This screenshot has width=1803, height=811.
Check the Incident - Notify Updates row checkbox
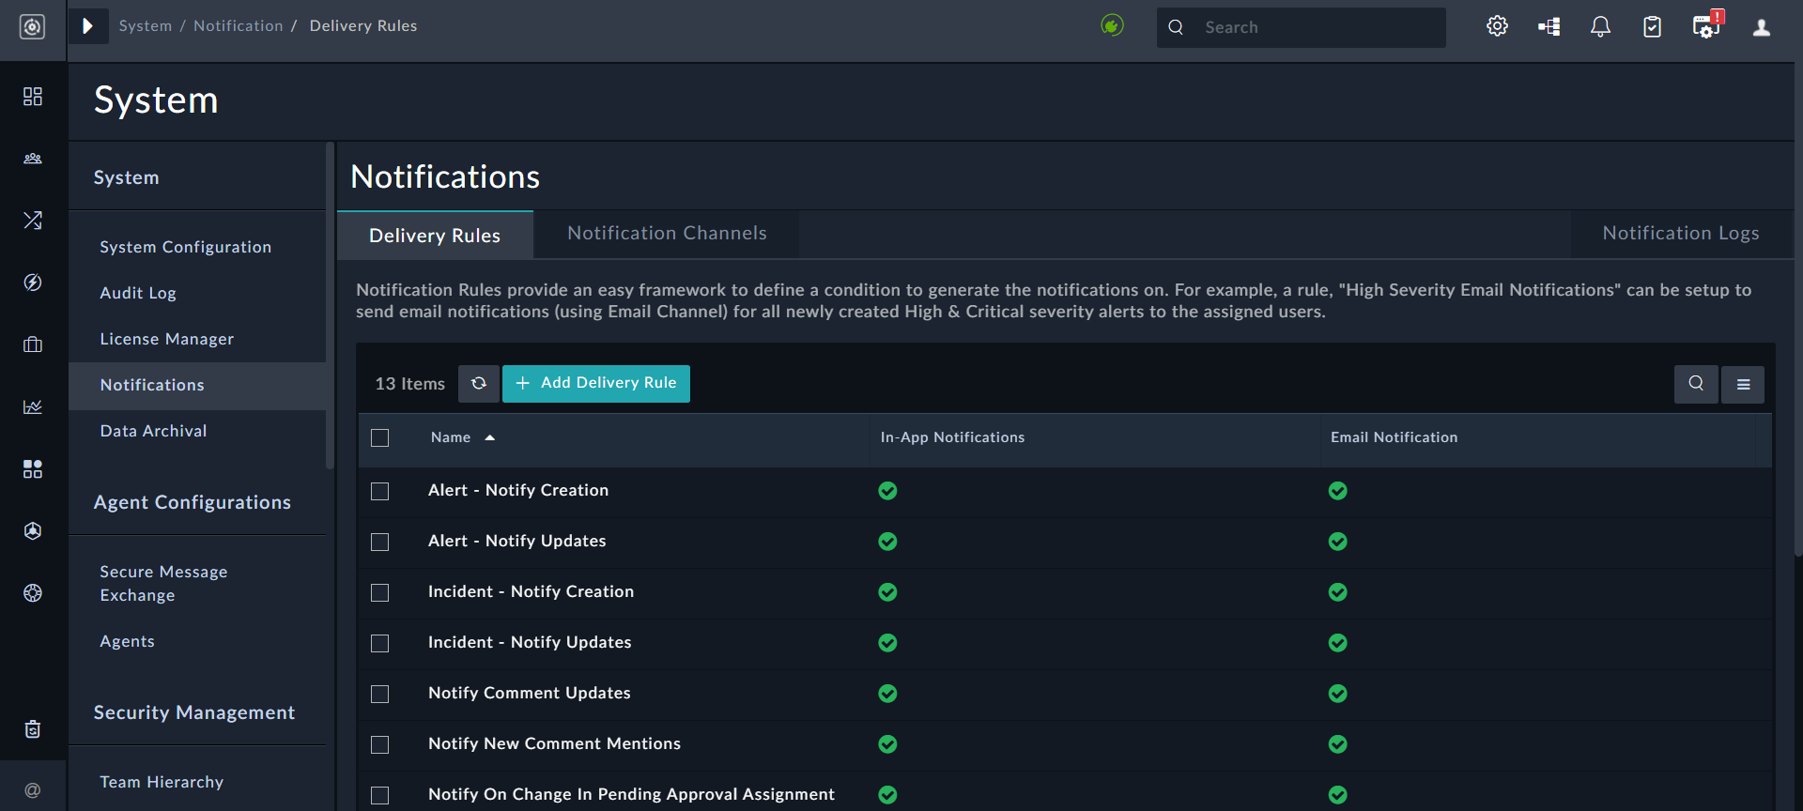pos(380,644)
